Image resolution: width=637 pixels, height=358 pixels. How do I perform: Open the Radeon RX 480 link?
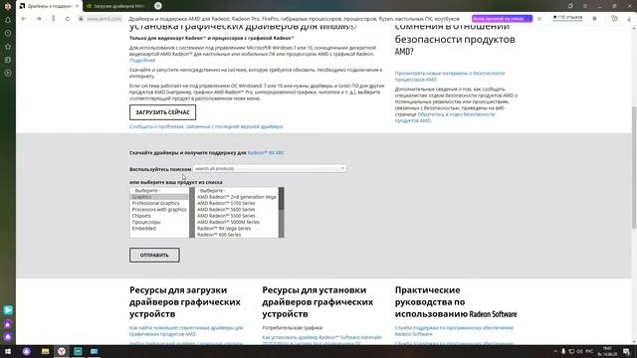click(x=266, y=153)
